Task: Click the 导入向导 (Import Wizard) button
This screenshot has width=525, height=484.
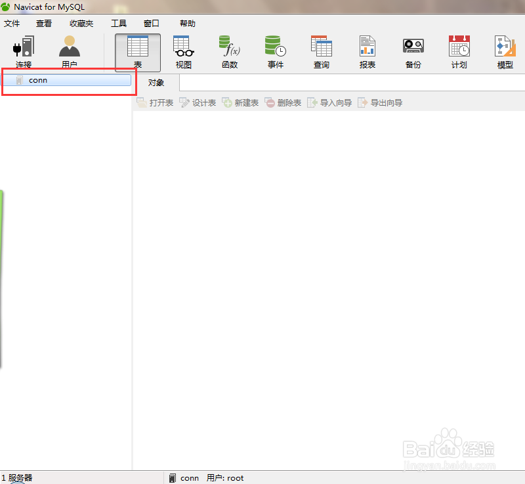Action: click(x=334, y=102)
